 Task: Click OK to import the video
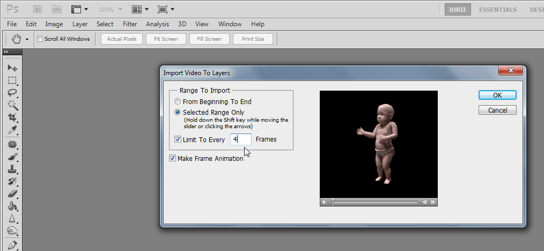tap(497, 95)
